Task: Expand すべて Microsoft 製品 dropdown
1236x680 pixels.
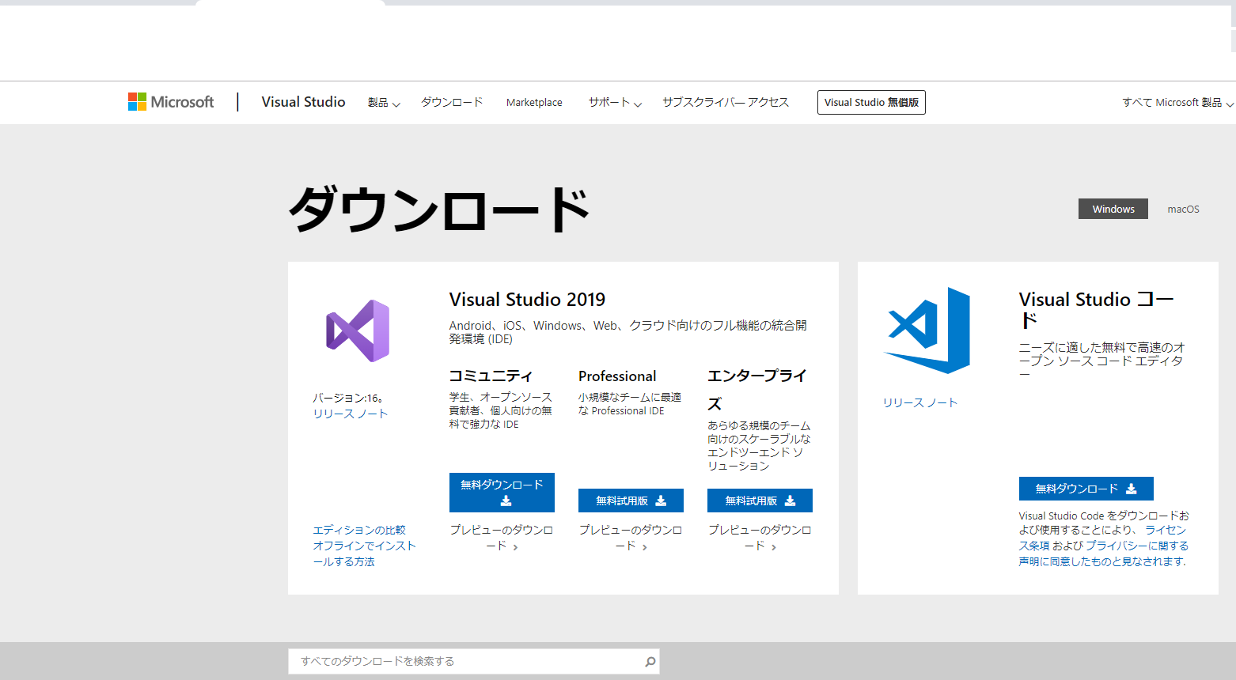Action: [x=1177, y=103]
